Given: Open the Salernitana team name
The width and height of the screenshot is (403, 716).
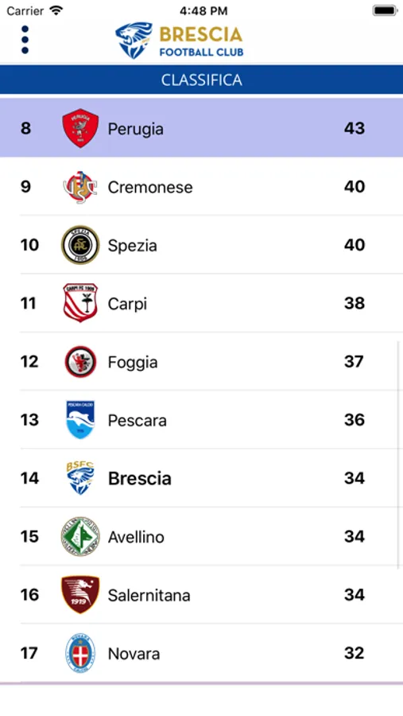Looking at the screenshot, I should [x=149, y=595].
